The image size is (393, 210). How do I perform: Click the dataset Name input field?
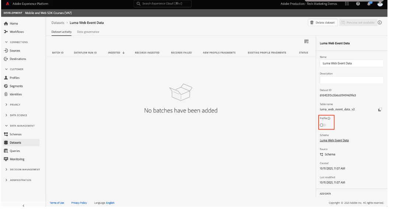click(x=351, y=63)
